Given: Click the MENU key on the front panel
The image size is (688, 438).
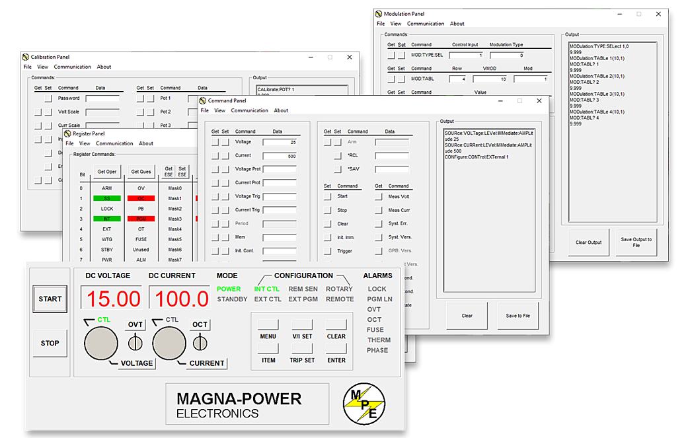Looking at the screenshot, I should coord(268,324).
